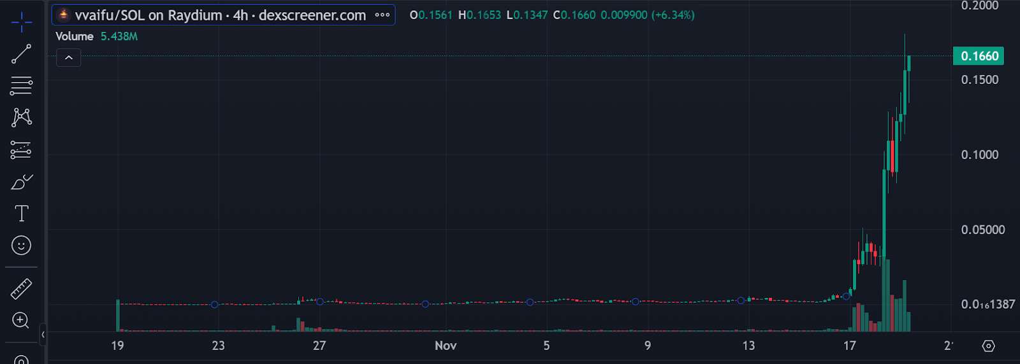
Task: Click the 23 date axis label
Action: click(x=218, y=346)
